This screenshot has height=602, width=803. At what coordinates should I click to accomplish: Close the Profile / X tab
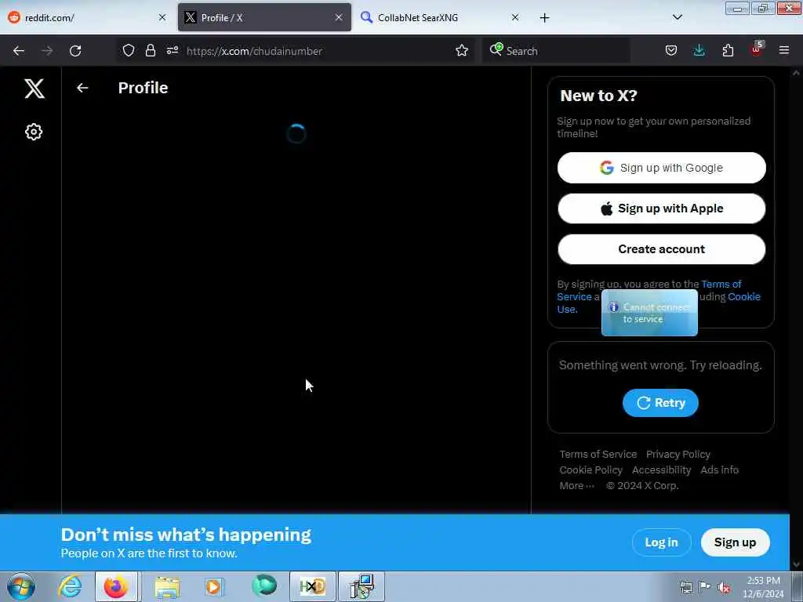[339, 17]
